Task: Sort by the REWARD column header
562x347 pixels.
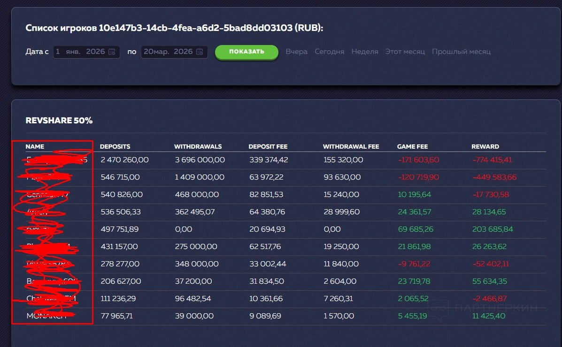Action: pyautogui.click(x=485, y=146)
